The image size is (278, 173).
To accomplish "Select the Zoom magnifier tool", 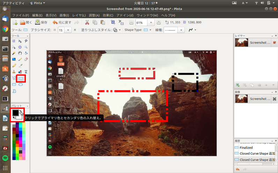I will pos(26,47).
